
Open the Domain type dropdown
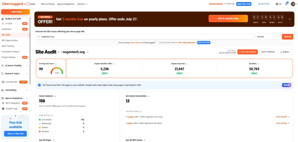coord(268,37)
